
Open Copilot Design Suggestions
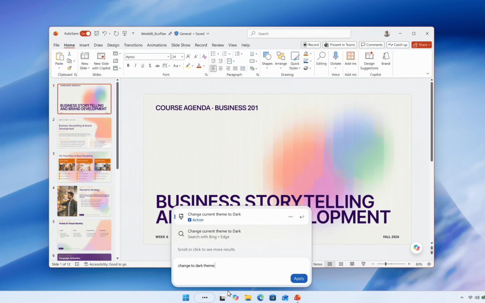pos(369,61)
